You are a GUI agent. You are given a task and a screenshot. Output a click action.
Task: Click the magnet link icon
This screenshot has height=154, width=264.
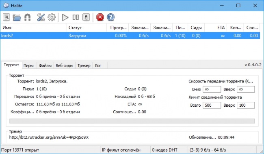pos(28,17)
